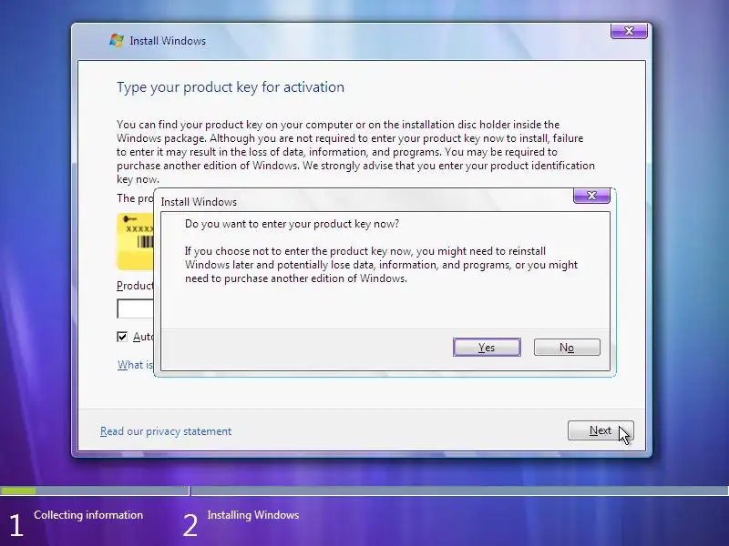Close the product key confirmation dialog
The width and height of the screenshot is (729, 546).
tap(591, 196)
